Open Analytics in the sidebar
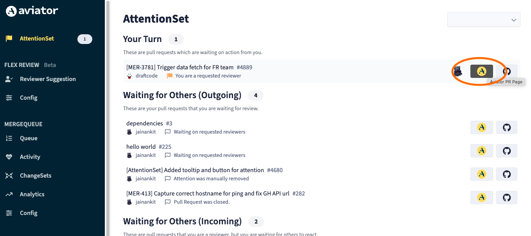The width and height of the screenshot is (531, 236). (32, 194)
